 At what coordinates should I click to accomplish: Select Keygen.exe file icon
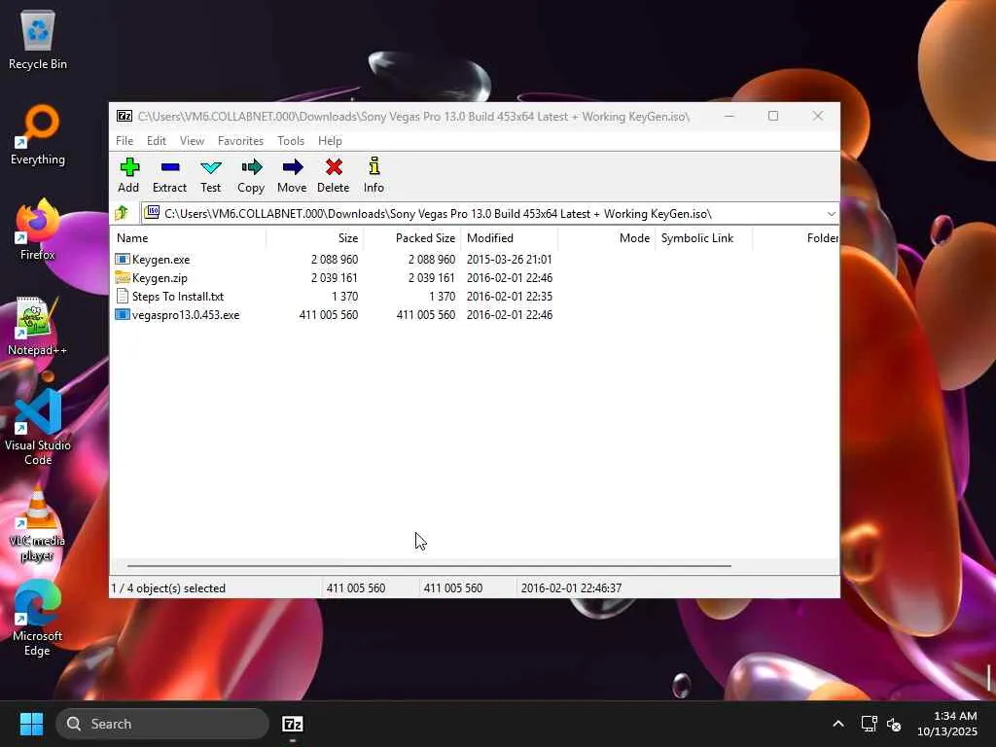123,259
